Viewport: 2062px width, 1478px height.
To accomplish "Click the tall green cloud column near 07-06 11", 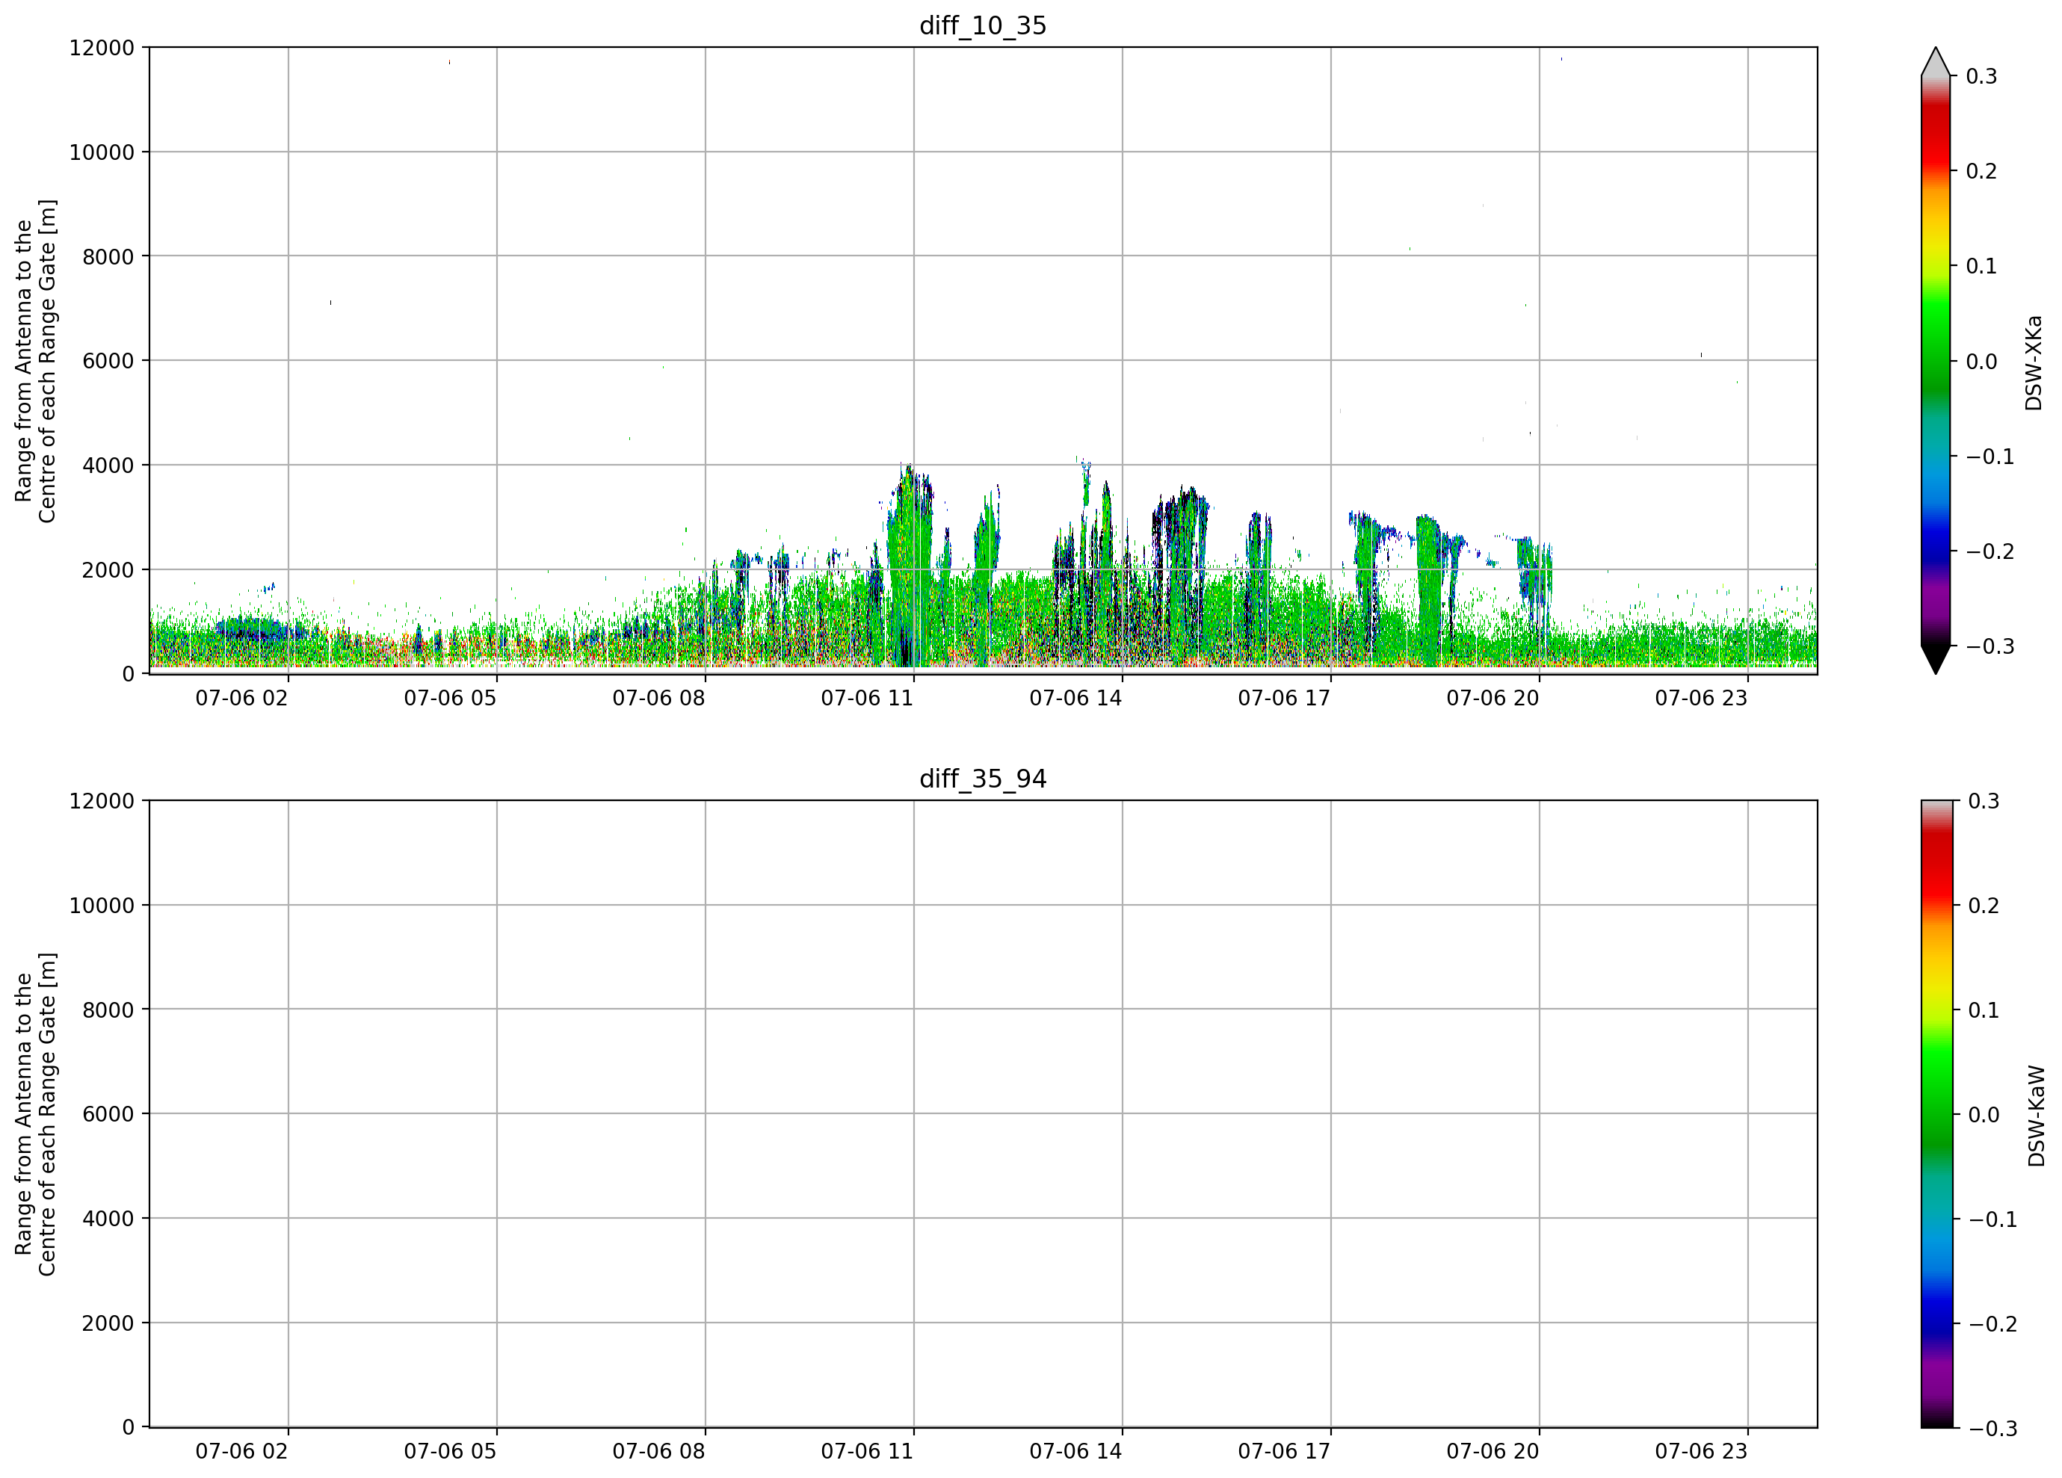I will tap(910, 563).
